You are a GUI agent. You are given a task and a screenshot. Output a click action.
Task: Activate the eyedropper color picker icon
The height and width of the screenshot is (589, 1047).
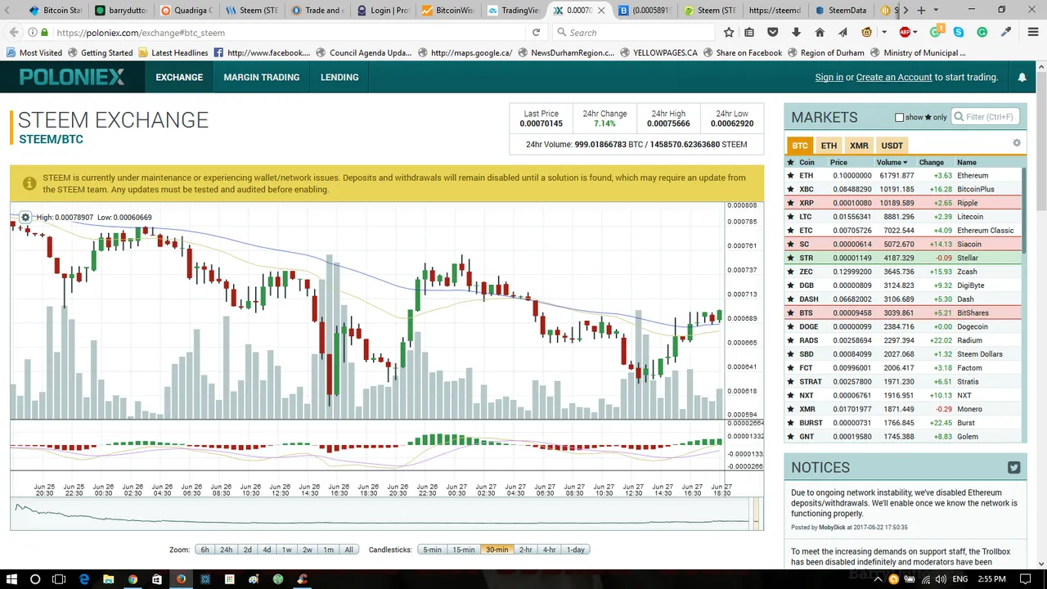[x=1006, y=33]
